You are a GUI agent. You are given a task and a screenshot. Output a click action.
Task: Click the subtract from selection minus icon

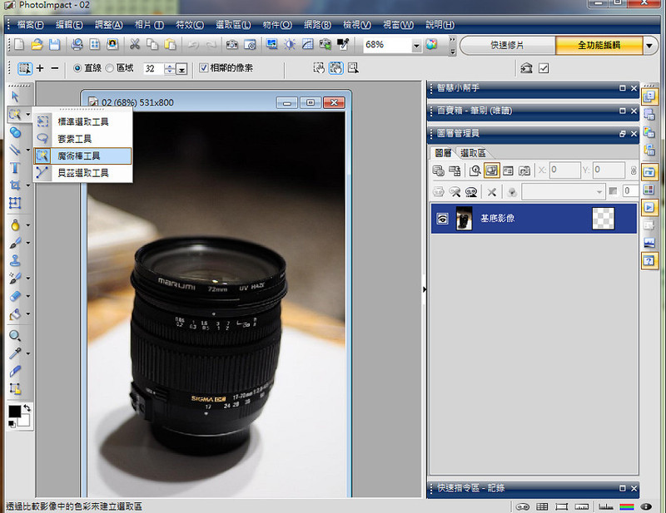[x=55, y=68]
